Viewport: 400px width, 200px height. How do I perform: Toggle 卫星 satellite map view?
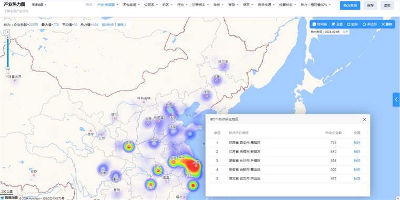click(337, 24)
